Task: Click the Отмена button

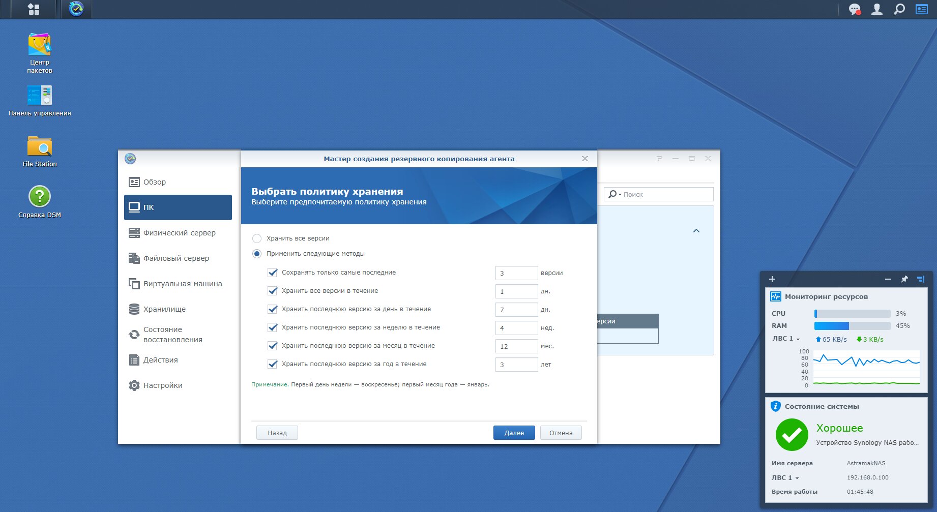Action: pyautogui.click(x=561, y=433)
